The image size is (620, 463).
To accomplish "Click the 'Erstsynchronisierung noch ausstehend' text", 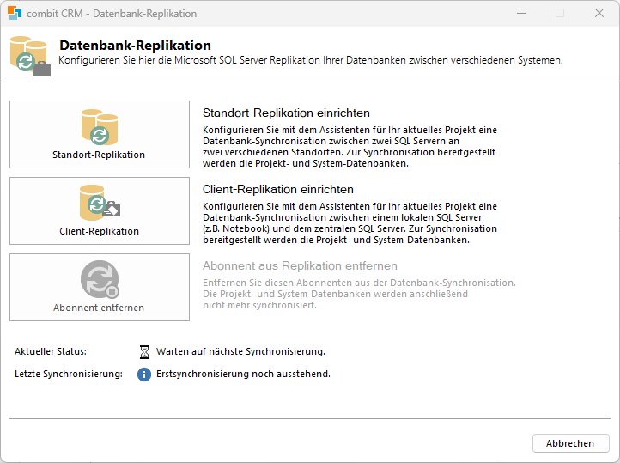I will (x=243, y=374).
